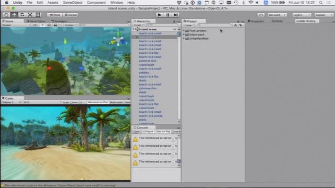This screenshot has height=188, width=335.
Task: Toggle Pivot/Center handle position
Action: point(54,15)
